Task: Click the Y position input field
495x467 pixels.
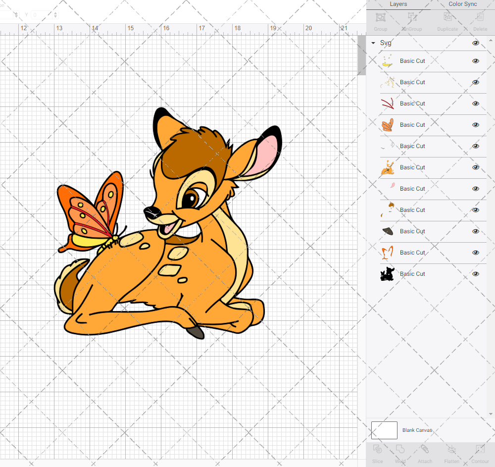Action: (42, 14)
